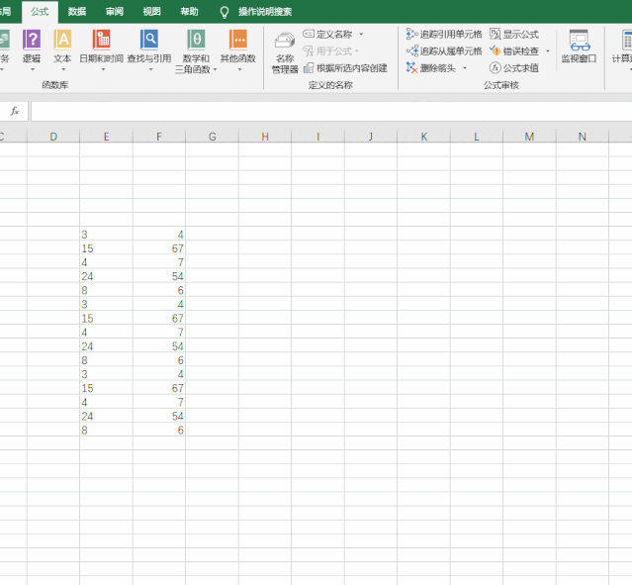This screenshot has width=632, height=585.
Task: Select column N header
Action: tap(582, 137)
